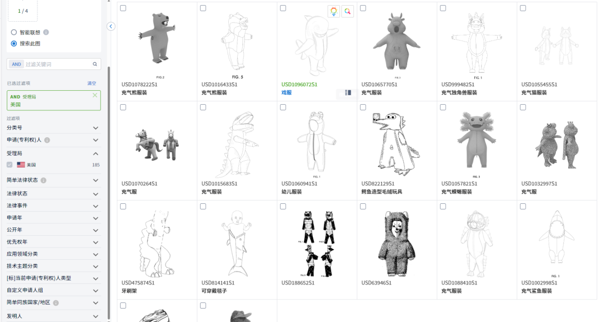This screenshot has width=604, height=322.
Task: Expand the 分类号 filter section
Action: [95, 128]
